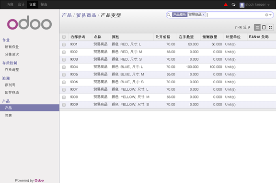Open the 会计 top menu
Screen dimensions: 276x183
pos(21,4)
